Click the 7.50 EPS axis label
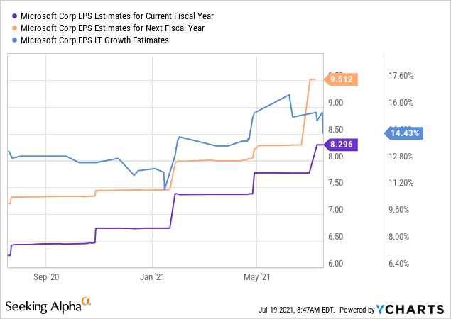Viewport: 451px width, 319px height. (x=335, y=183)
